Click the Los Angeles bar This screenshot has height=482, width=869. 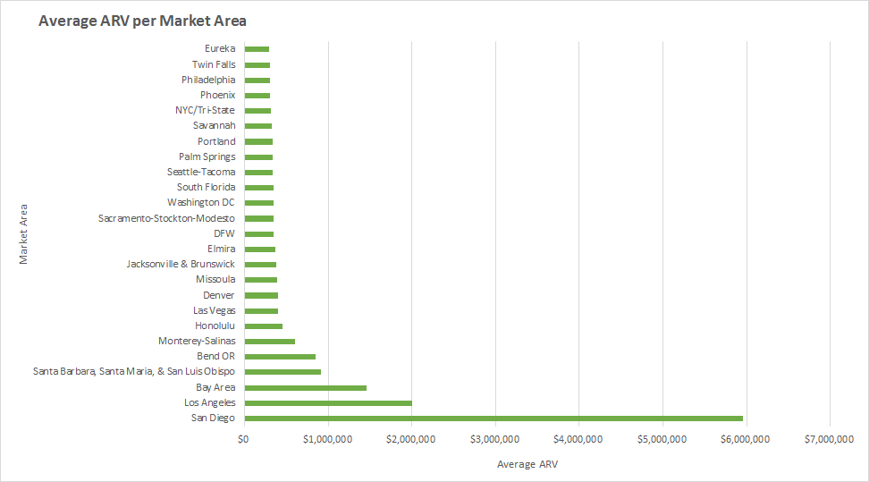[327, 402]
